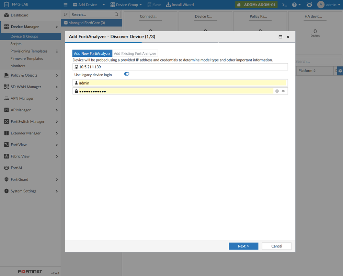This screenshot has width=343, height=276.
Task: Click the Fortinet logo at bottom
Action: (x=30, y=272)
